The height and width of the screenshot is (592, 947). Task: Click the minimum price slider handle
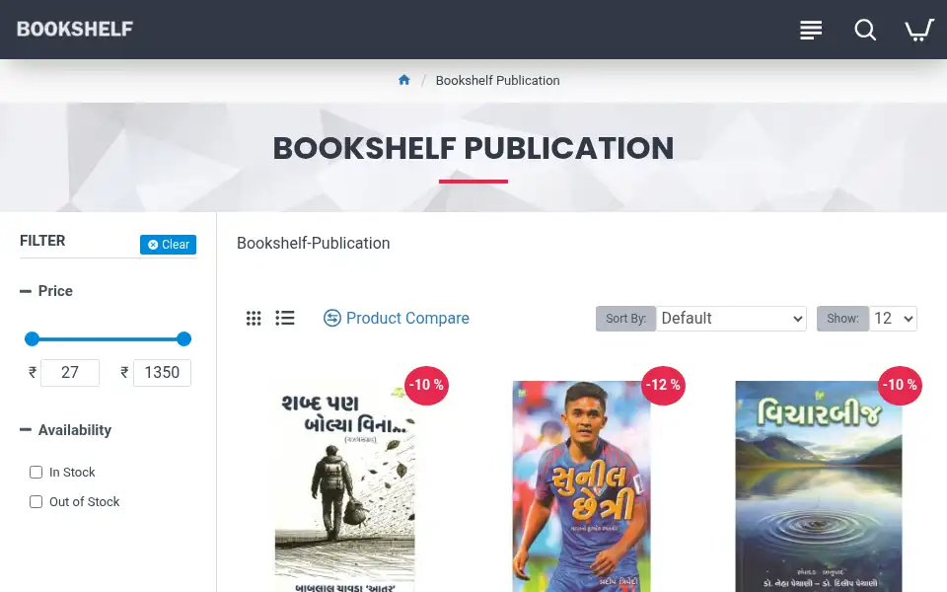[x=32, y=338]
